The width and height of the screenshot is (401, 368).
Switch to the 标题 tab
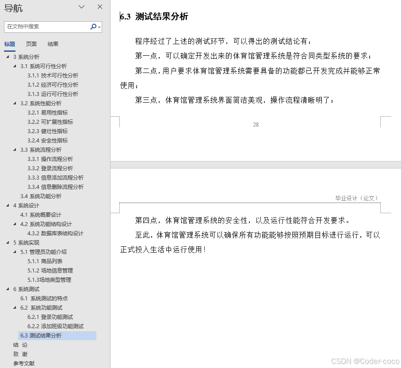point(10,44)
